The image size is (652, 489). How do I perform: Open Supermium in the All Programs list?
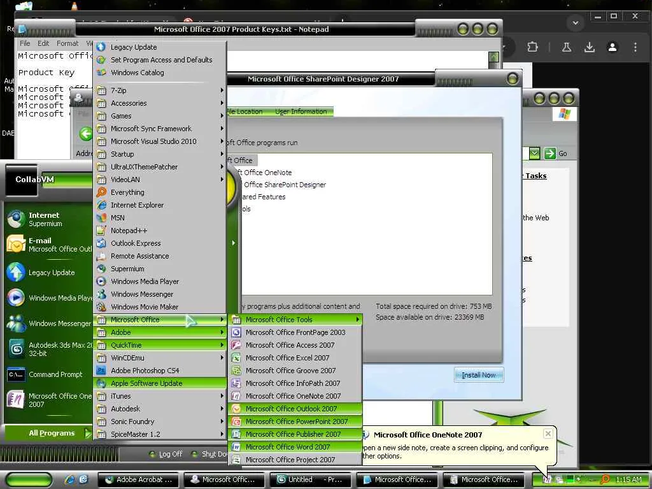[x=160, y=269]
